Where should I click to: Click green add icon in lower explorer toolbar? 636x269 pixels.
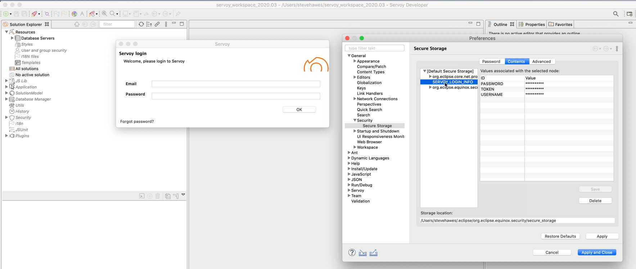coord(150,196)
